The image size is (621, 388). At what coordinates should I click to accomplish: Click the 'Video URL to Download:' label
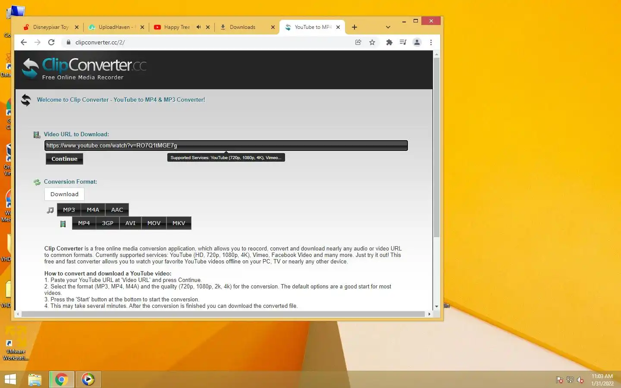point(76,134)
